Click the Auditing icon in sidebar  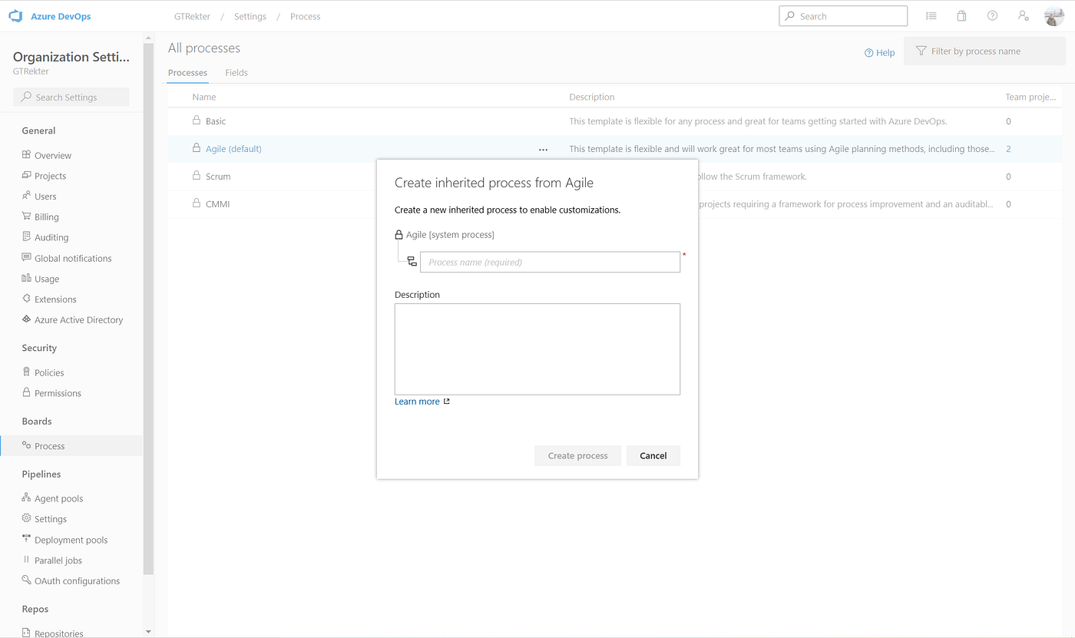coord(26,236)
